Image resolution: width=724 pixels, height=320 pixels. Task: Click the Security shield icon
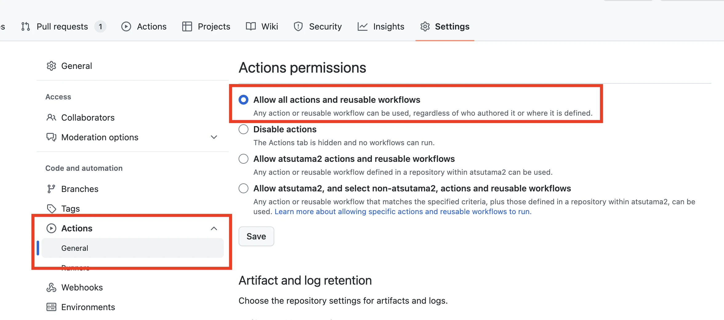[x=298, y=26]
